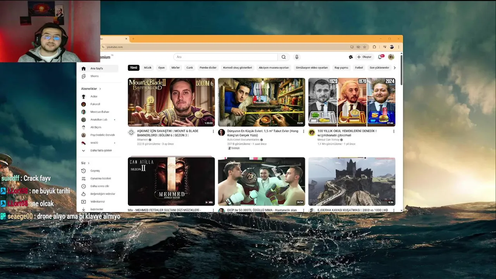Start voice search with microphone icon
This screenshot has width=496, height=279.
(297, 57)
